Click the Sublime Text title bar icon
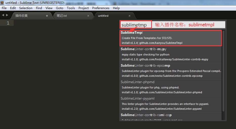The height and width of the screenshot is (129, 236). point(2,3)
